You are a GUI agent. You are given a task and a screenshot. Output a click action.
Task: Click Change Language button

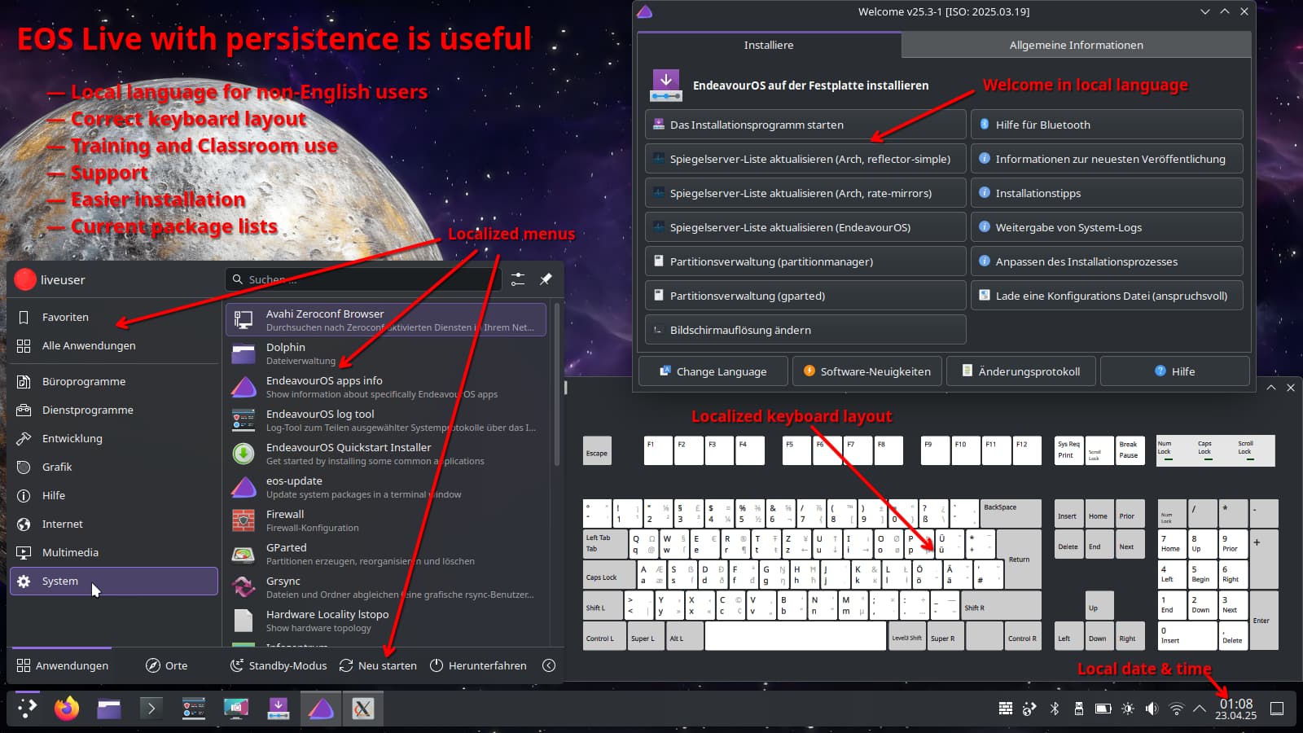713,371
